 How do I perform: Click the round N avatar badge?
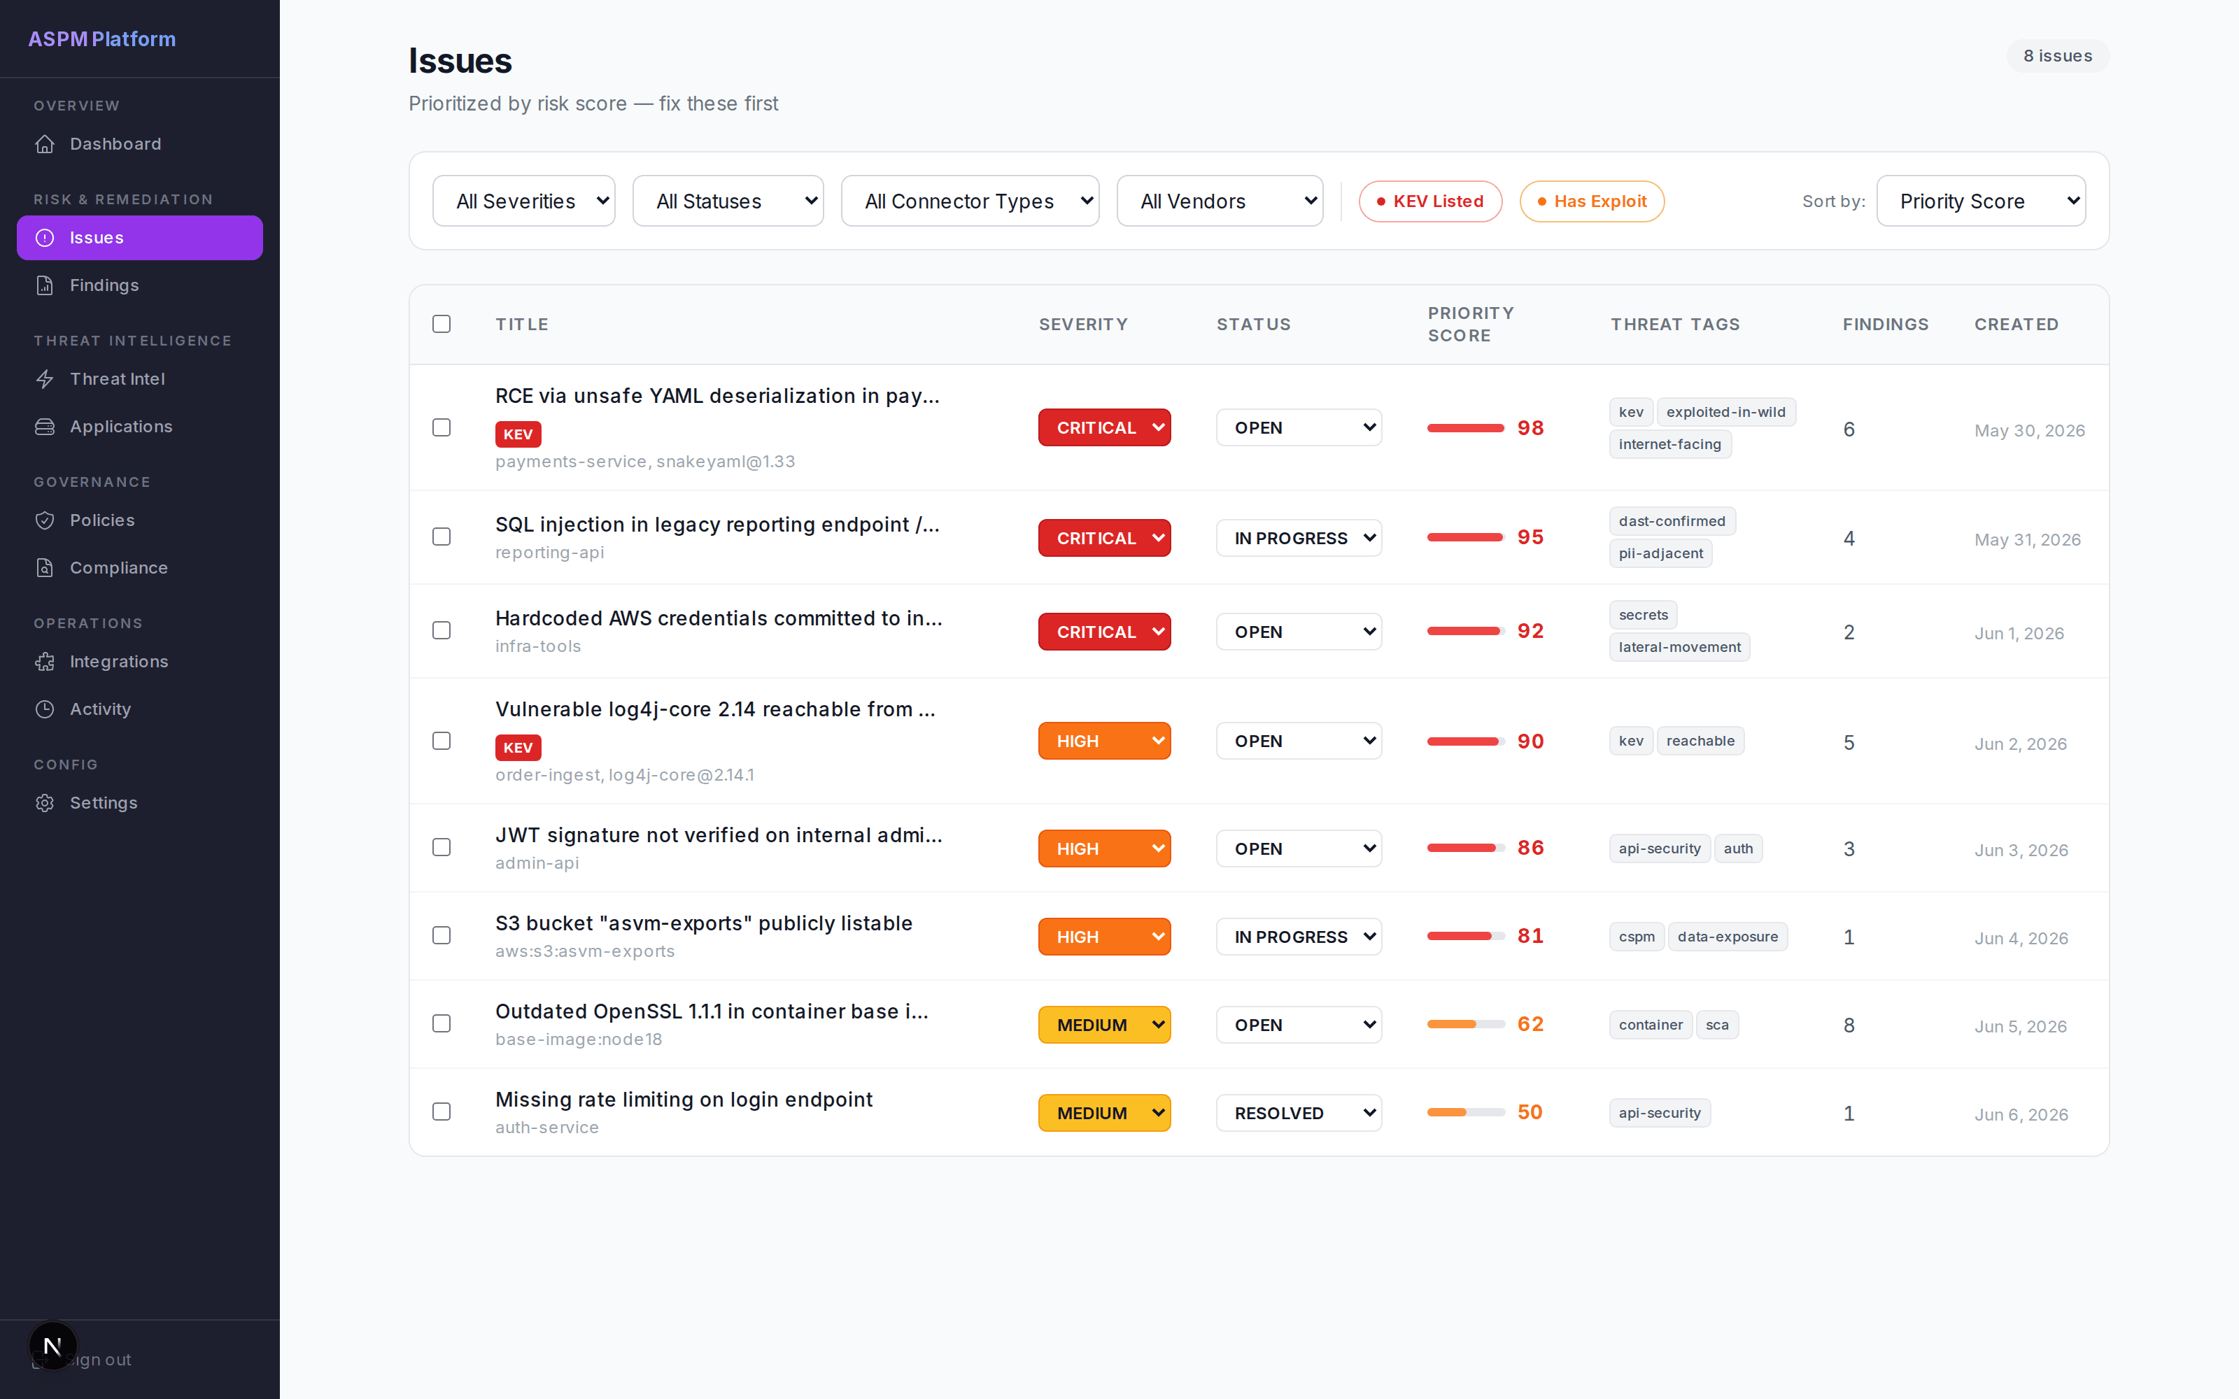point(52,1345)
